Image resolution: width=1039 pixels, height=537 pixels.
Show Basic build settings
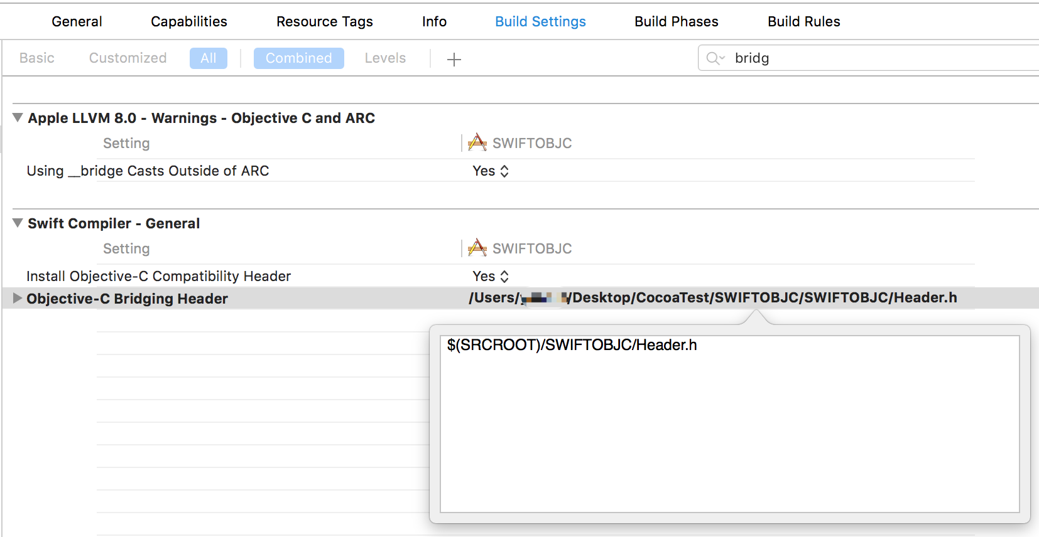point(36,58)
